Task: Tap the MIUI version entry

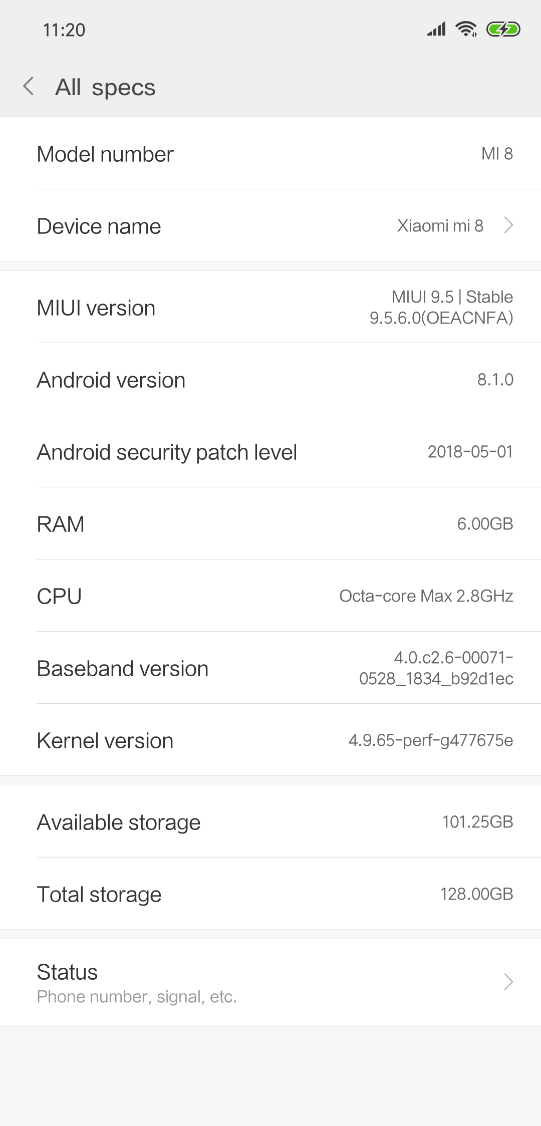Action: click(x=270, y=308)
